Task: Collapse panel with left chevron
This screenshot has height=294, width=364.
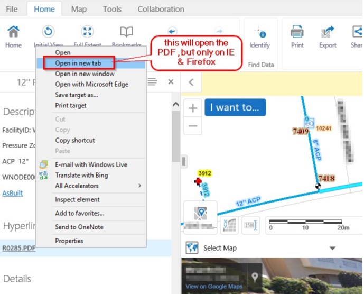Action: coord(191,82)
